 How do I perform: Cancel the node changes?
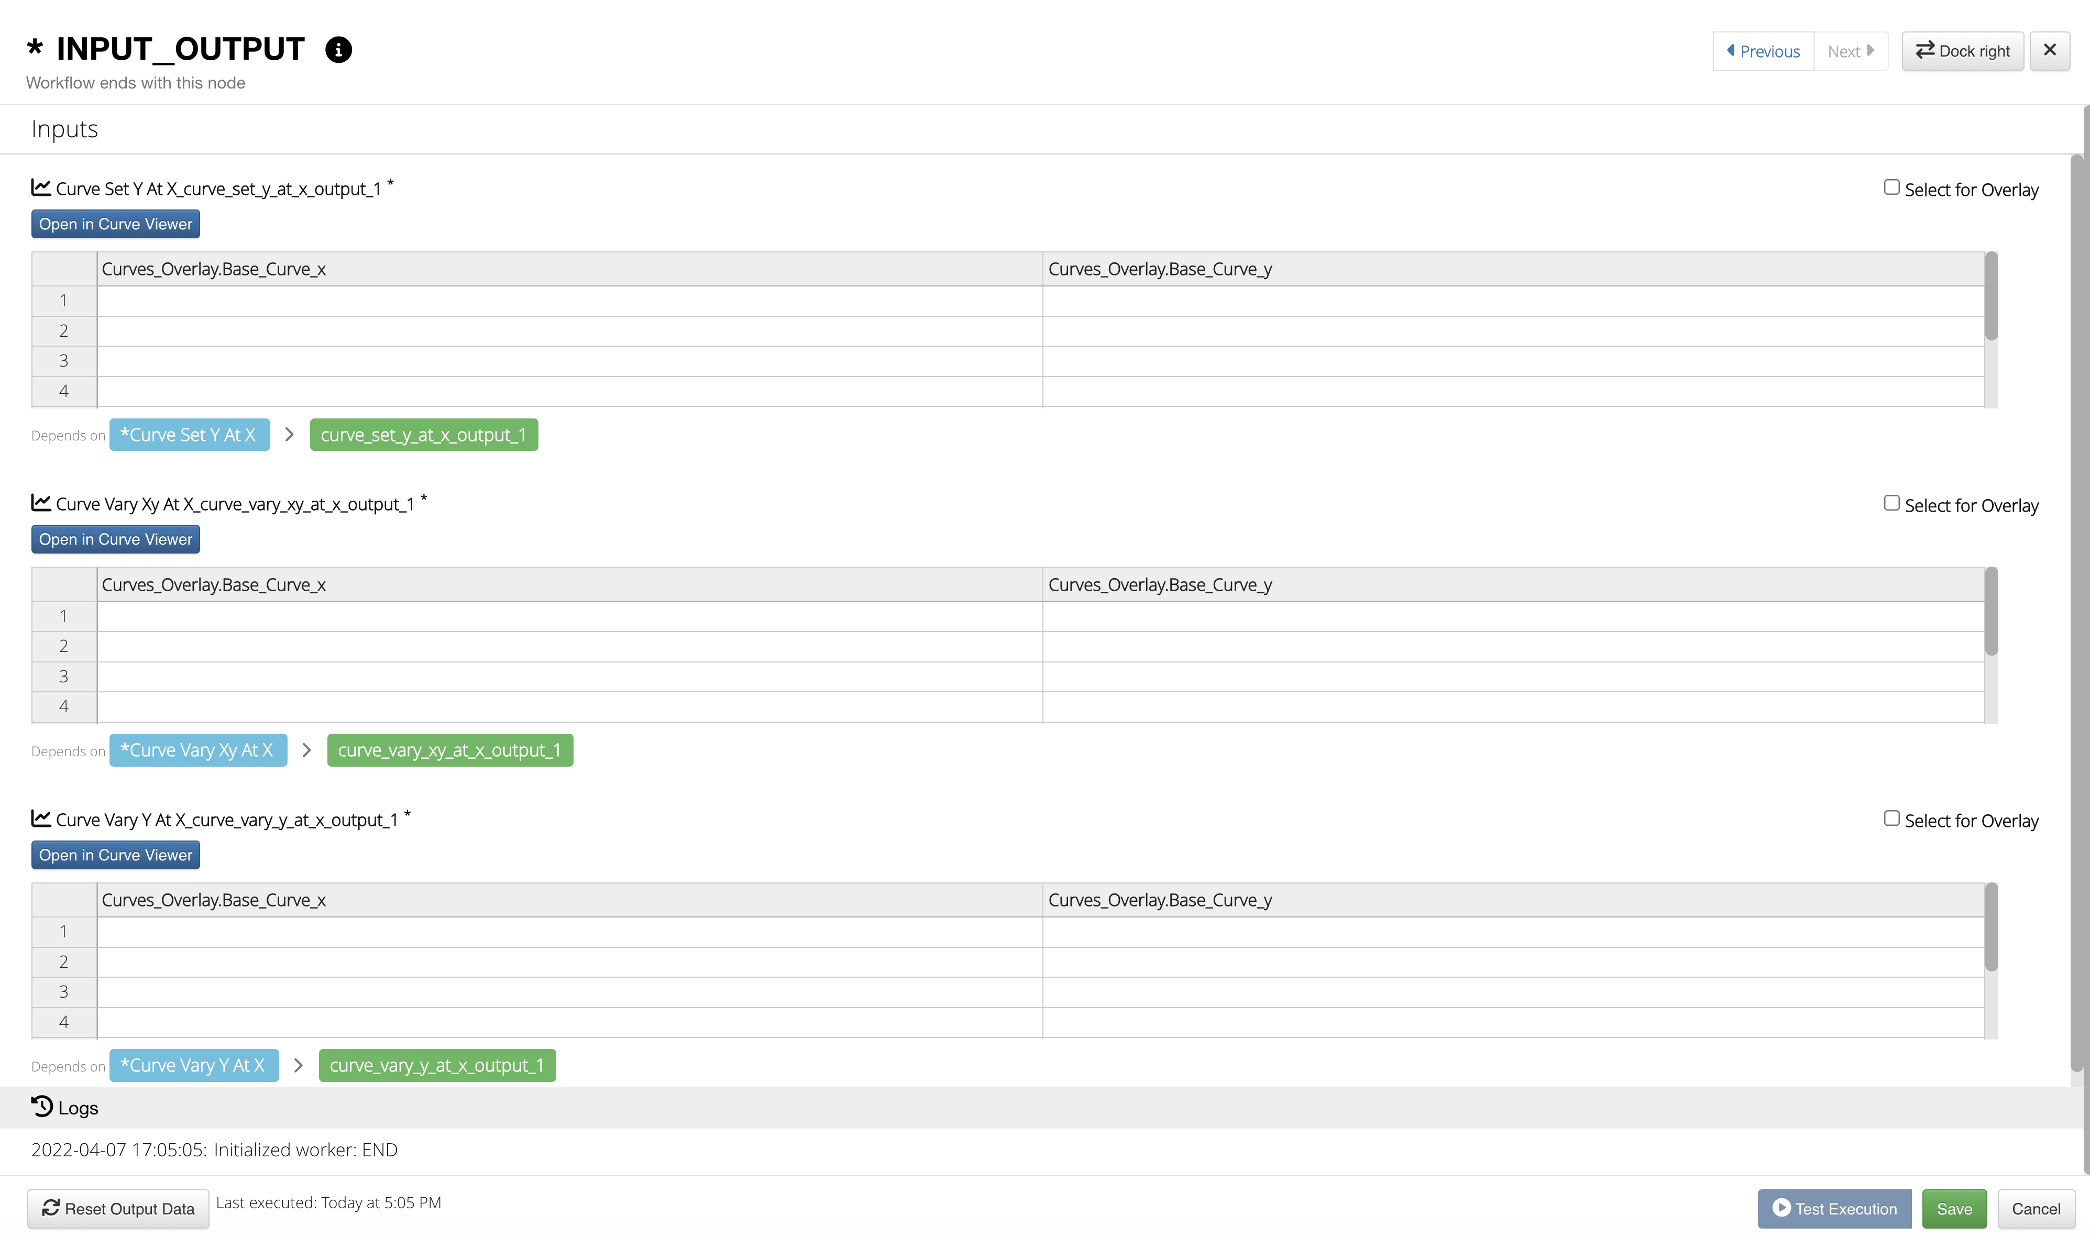coord(2036,1209)
